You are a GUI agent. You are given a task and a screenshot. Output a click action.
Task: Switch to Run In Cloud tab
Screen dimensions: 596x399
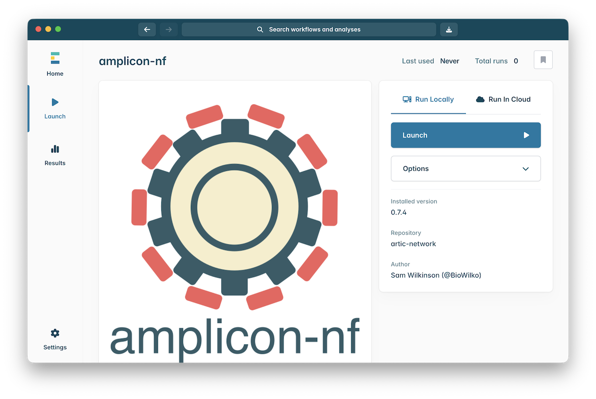pos(503,99)
